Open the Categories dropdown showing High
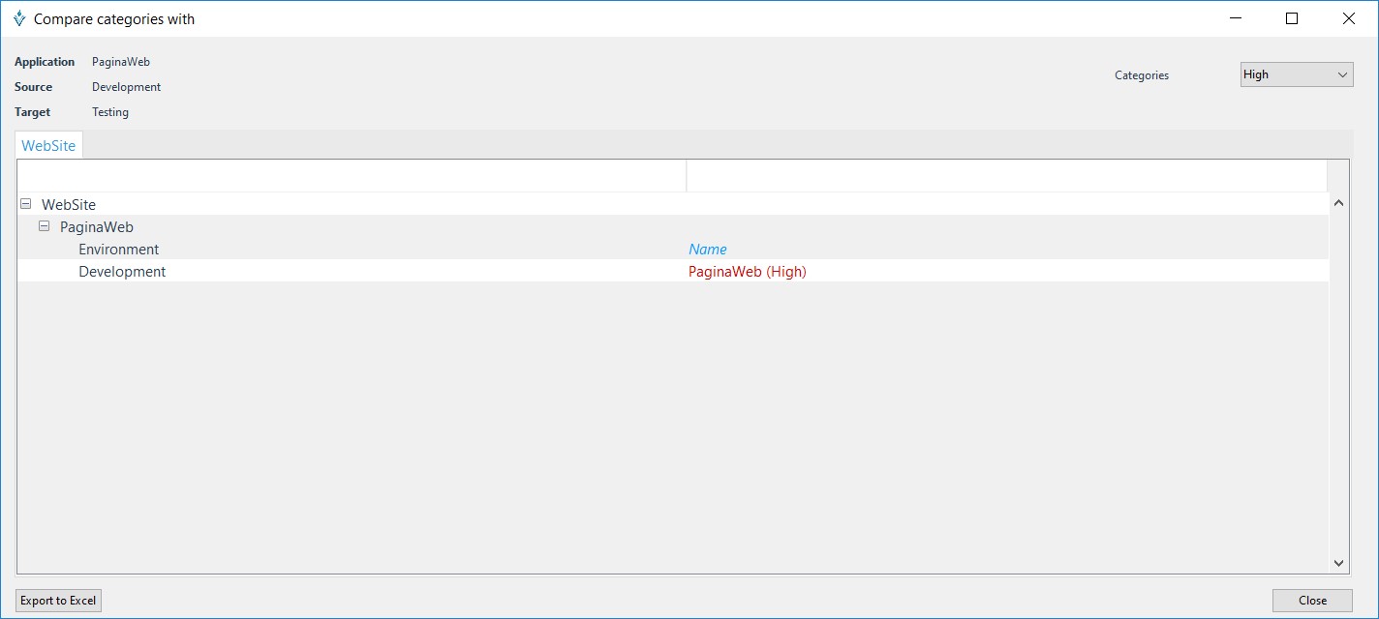The width and height of the screenshot is (1379, 619). pyautogui.click(x=1296, y=74)
